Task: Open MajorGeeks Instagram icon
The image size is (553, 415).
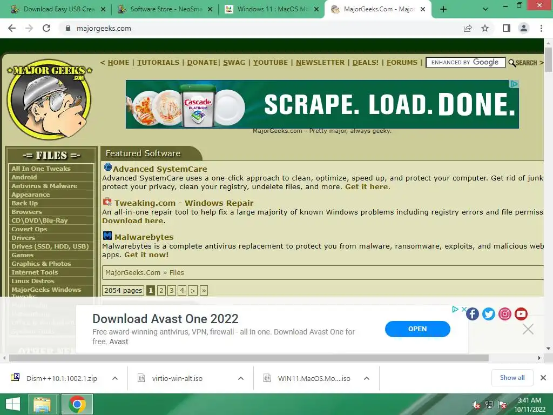Action: coord(505,314)
